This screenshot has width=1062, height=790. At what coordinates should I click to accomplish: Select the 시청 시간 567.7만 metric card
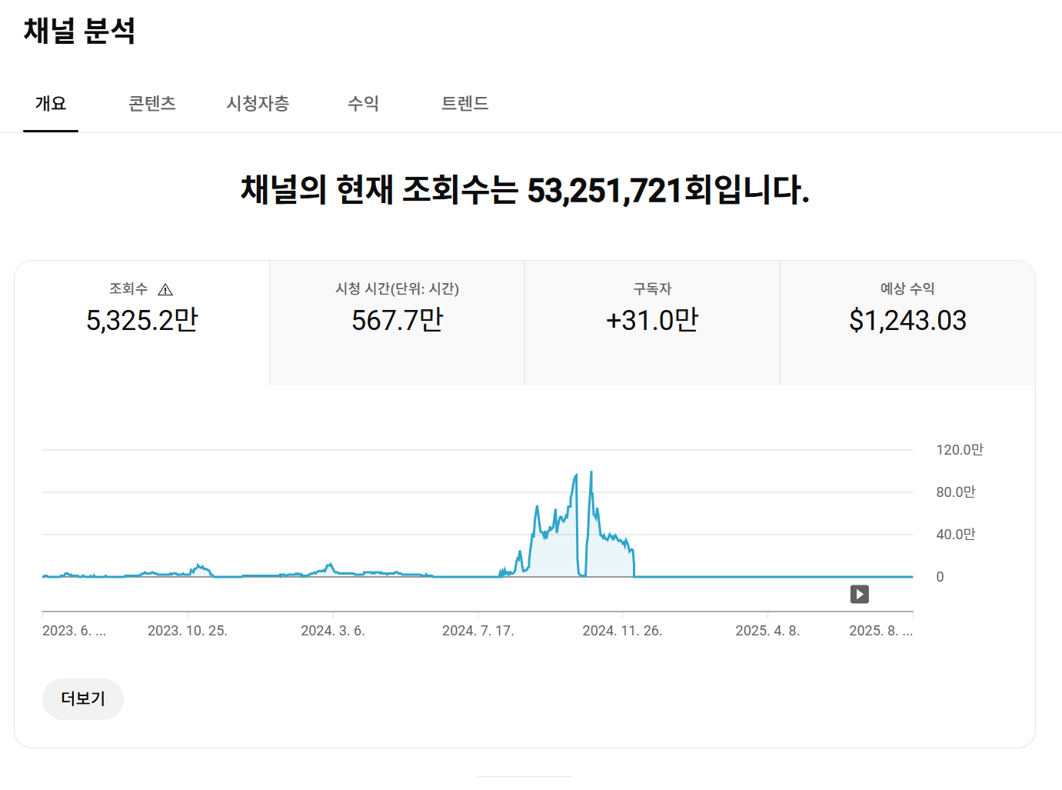pos(398,323)
